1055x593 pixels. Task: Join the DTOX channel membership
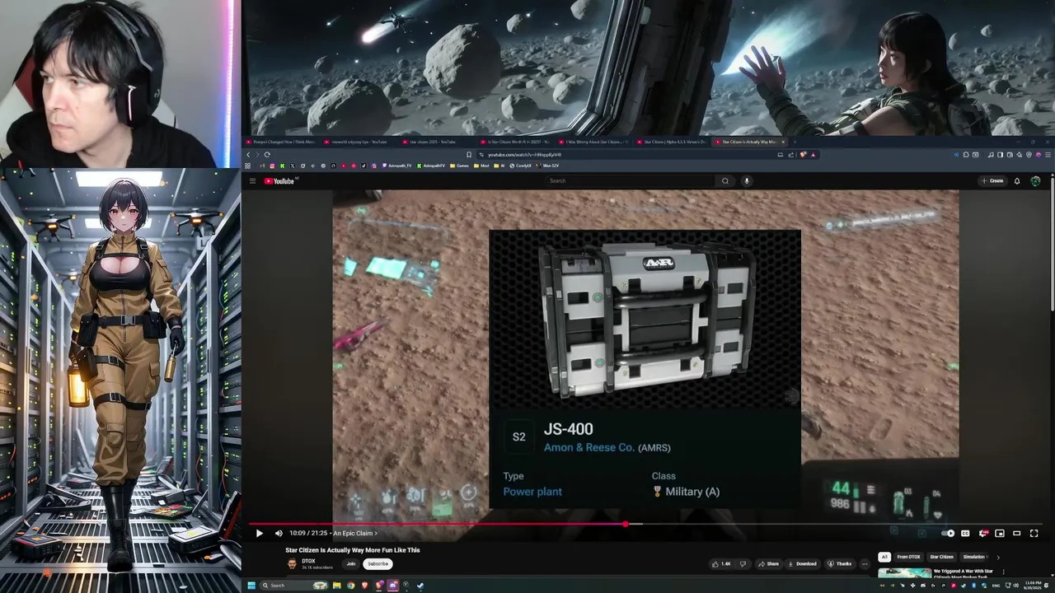pyautogui.click(x=351, y=564)
